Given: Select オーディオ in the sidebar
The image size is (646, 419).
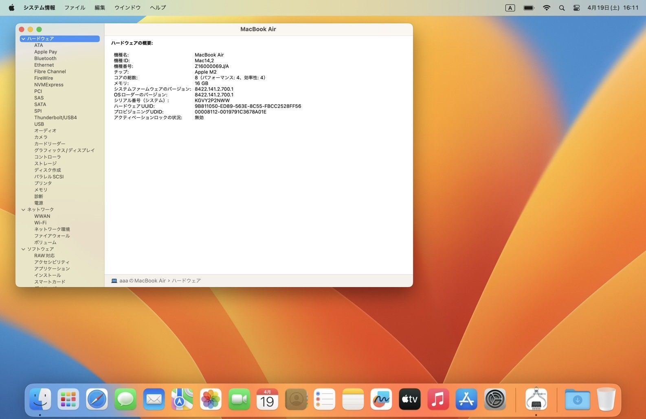Looking at the screenshot, I should [45, 131].
